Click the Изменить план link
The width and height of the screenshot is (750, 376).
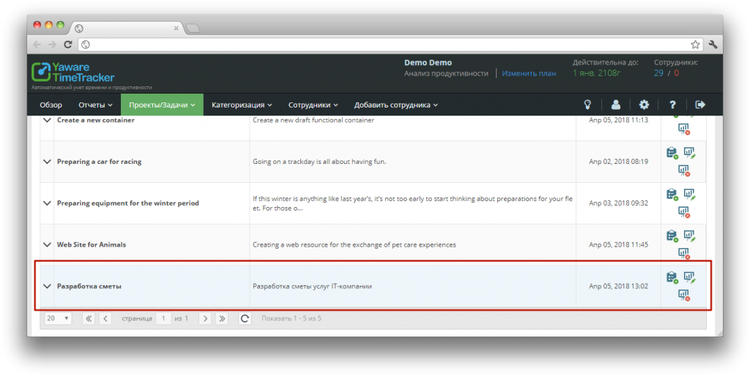(x=529, y=74)
